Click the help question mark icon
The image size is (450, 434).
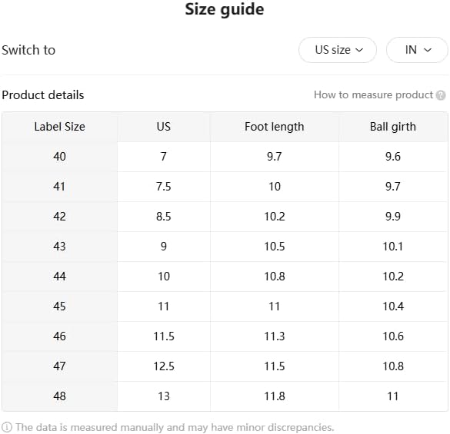[x=441, y=95]
